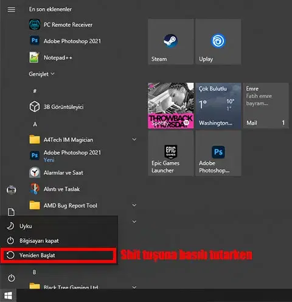Open the Alarmlar ve Saat clock icon
The height and width of the screenshot is (302, 292).
[x=35, y=172]
